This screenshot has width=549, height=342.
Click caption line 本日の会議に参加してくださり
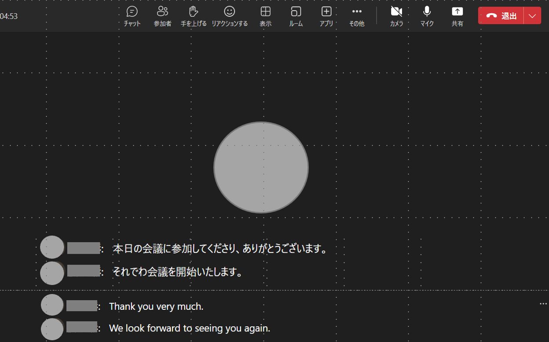(x=221, y=249)
